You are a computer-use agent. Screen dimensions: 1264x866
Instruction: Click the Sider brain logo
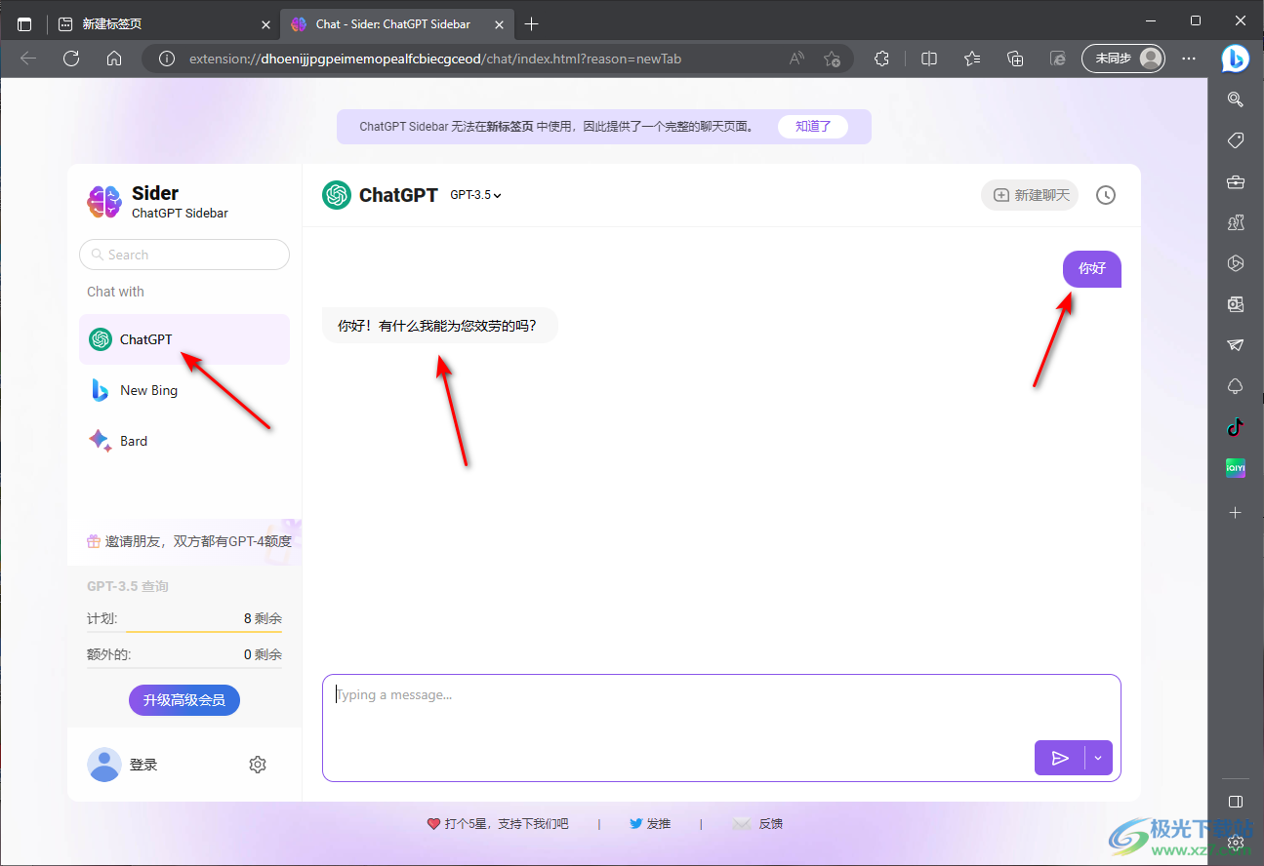pos(104,202)
